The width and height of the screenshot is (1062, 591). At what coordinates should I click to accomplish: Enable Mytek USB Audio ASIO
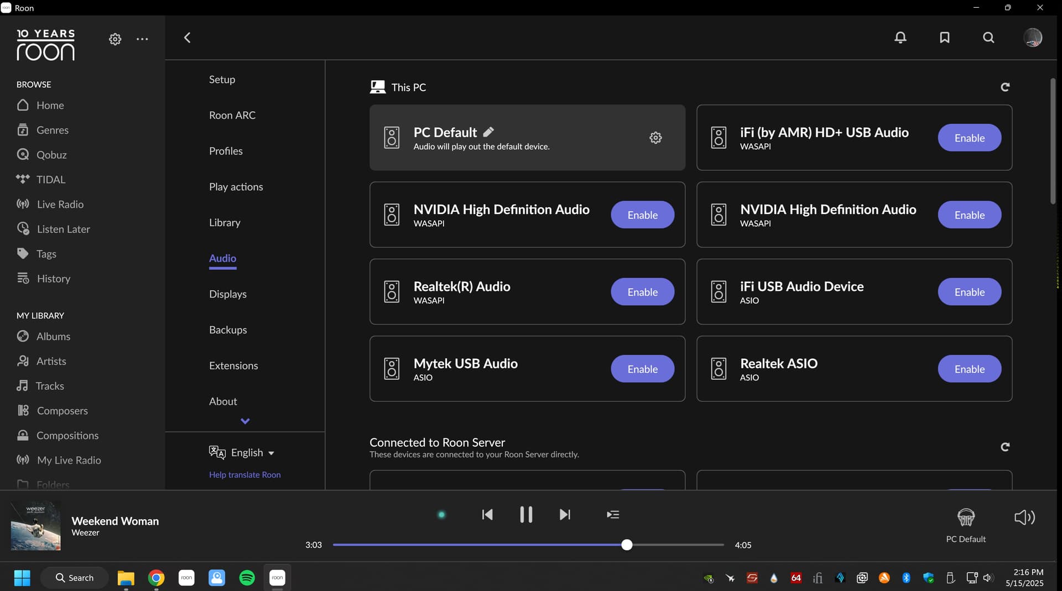(x=642, y=369)
